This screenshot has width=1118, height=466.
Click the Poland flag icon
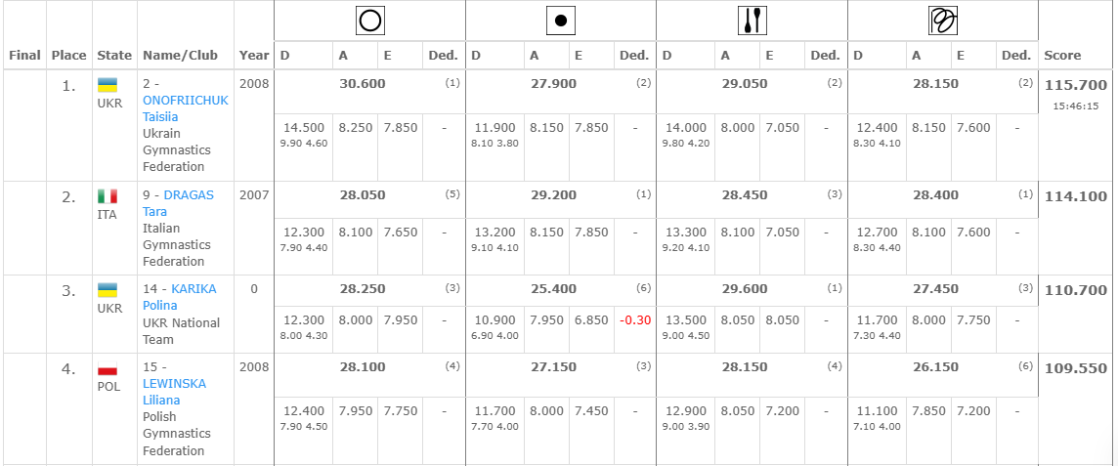(107, 370)
